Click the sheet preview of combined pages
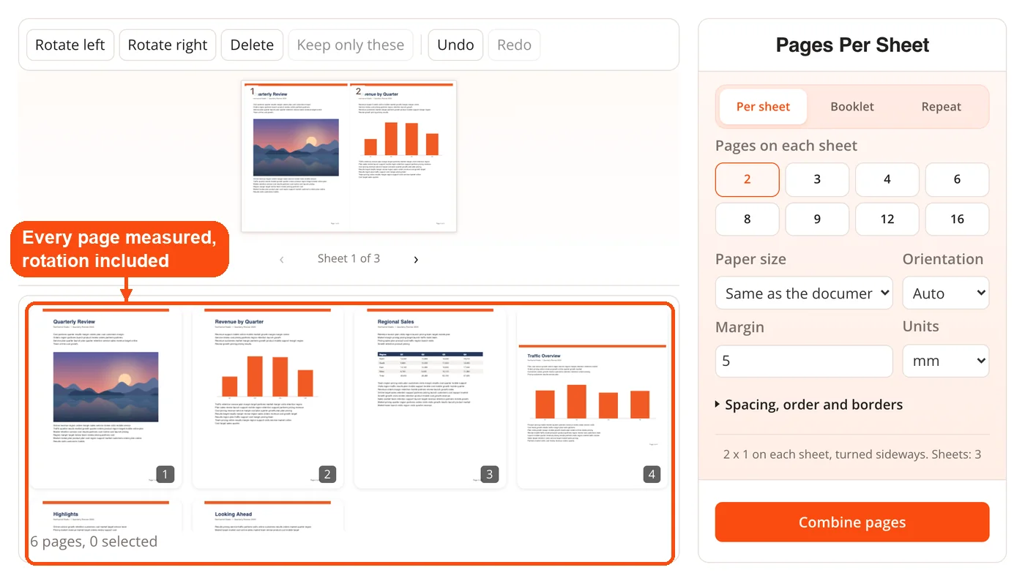This screenshot has height=581, width=1025. 349,157
